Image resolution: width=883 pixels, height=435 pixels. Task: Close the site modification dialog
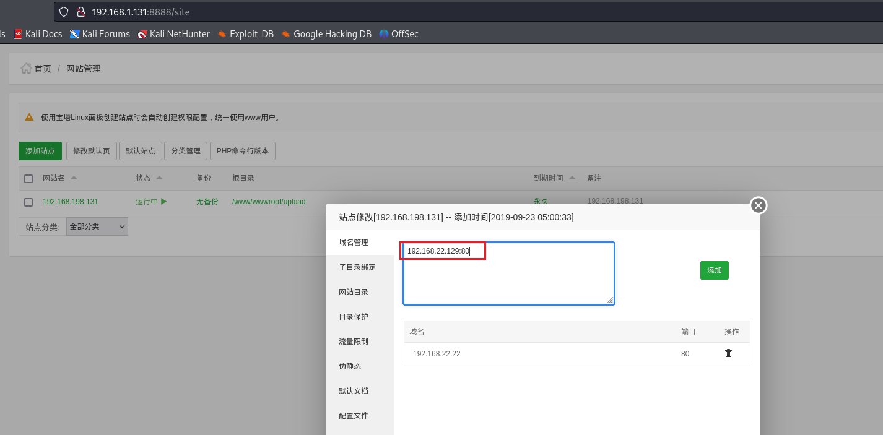[759, 205]
